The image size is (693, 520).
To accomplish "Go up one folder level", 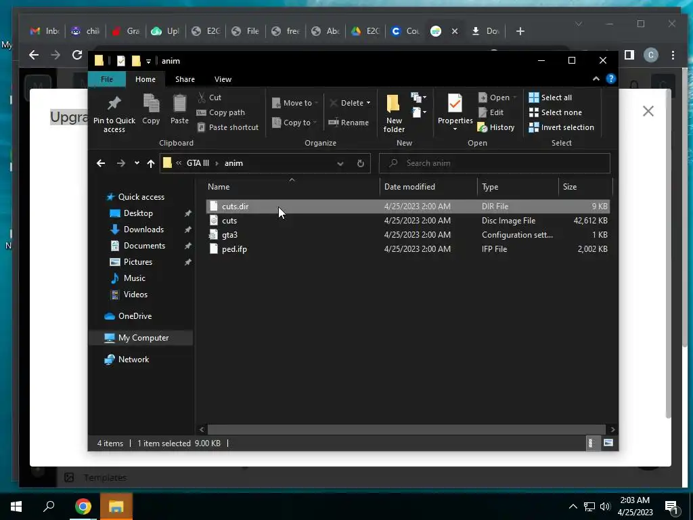I will (x=151, y=164).
